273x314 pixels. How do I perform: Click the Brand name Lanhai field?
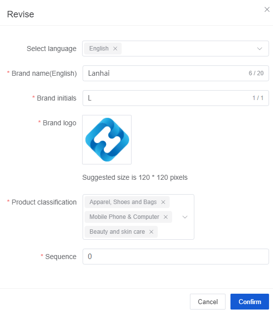176,73
